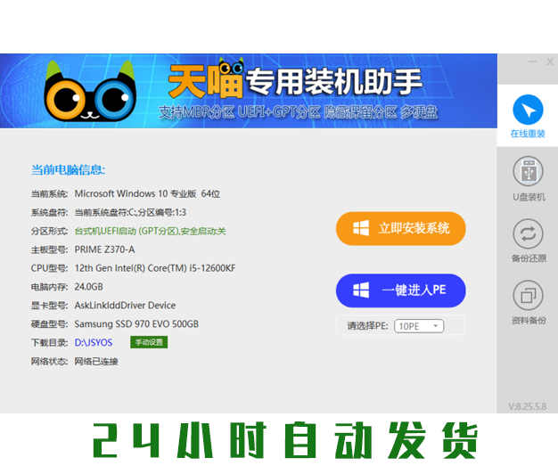The width and height of the screenshot is (558, 466).
Task: Click the text AskLinkIddDriver Device
Action: (x=125, y=306)
